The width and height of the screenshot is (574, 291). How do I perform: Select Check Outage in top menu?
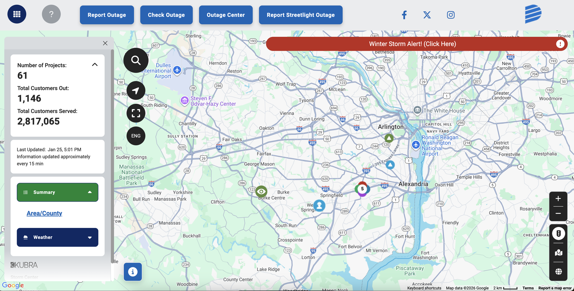coord(166,15)
